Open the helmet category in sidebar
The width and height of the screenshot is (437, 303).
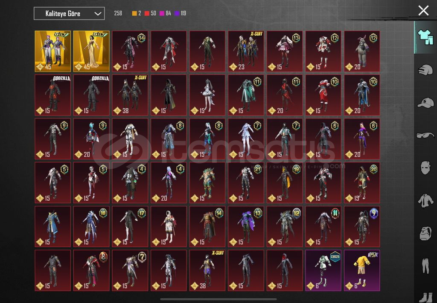(x=425, y=70)
